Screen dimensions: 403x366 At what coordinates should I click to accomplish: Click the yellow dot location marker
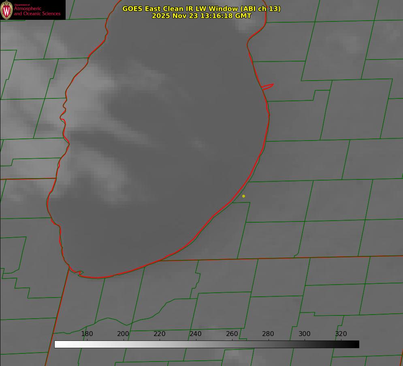(243, 196)
